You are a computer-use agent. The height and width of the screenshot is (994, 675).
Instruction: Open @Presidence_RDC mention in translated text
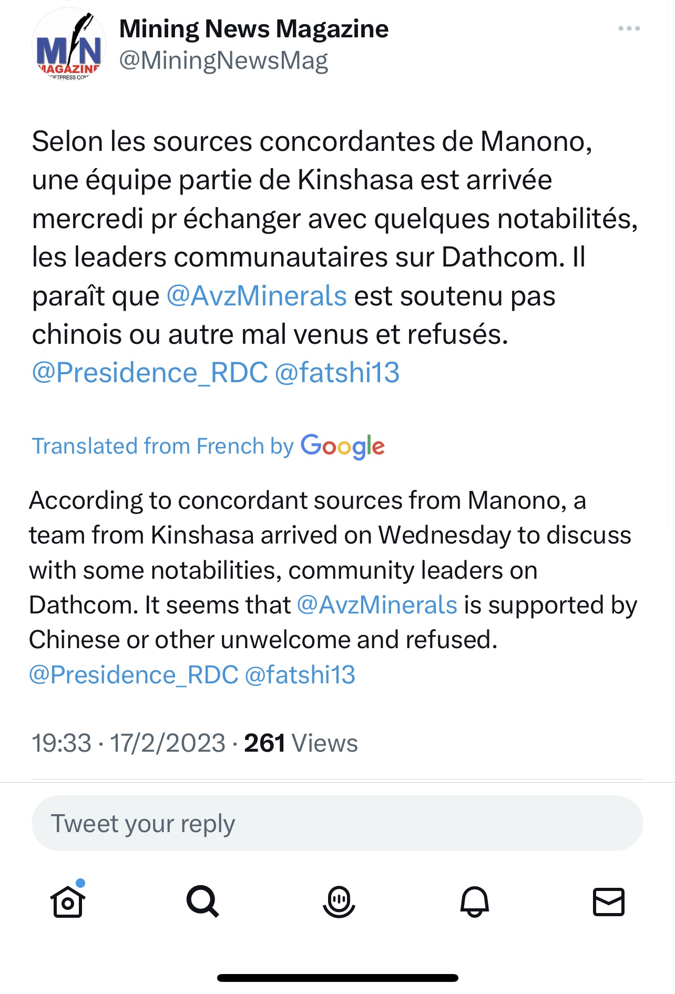click(134, 675)
